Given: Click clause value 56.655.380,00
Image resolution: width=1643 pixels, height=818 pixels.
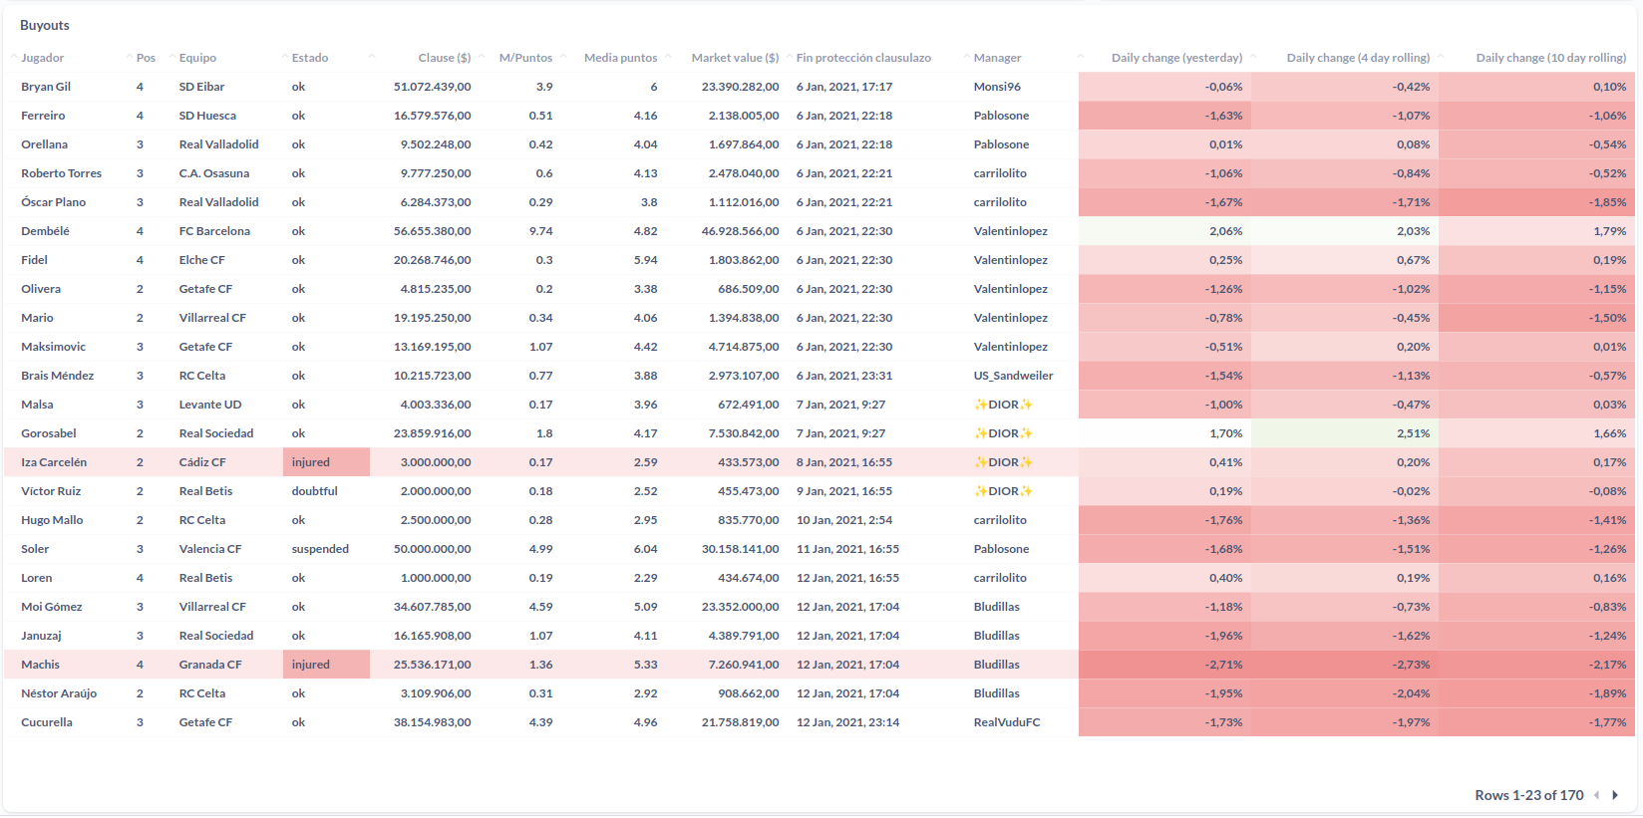Looking at the screenshot, I should (433, 231).
